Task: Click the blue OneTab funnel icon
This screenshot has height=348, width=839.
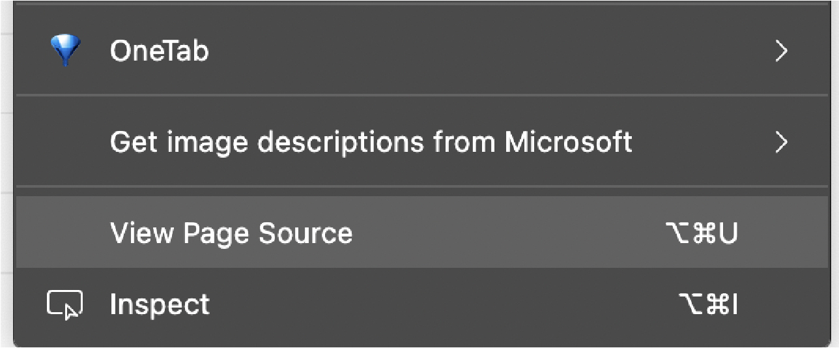Action: click(66, 51)
